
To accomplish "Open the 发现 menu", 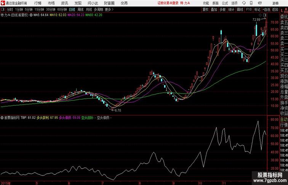I will pos(78,3).
